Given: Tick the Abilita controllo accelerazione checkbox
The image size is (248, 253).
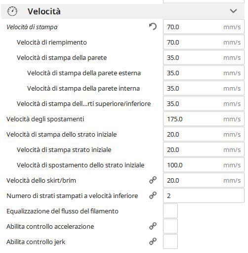Looking at the screenshot, I should pyautogui.click(x=170, y=226).
